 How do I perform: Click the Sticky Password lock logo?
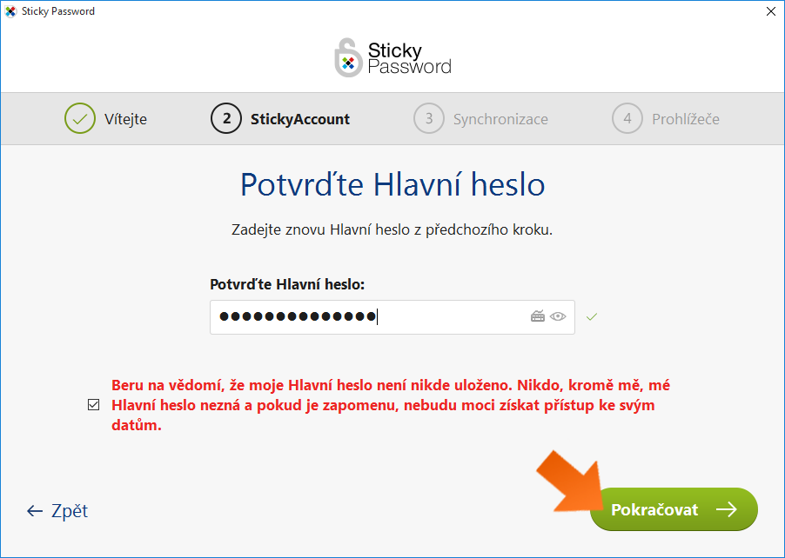(x=348, y=58)
